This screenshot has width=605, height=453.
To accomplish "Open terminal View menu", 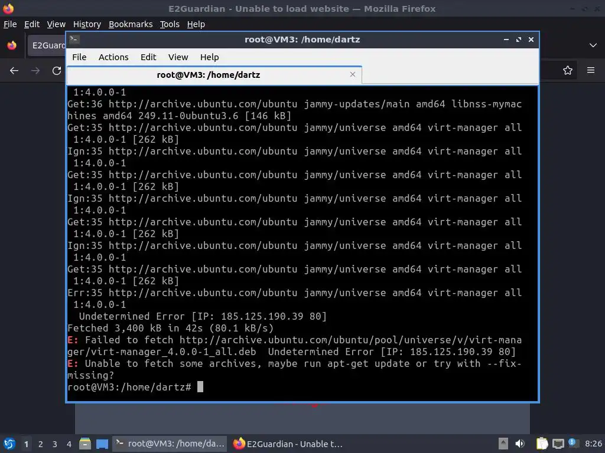I will point(178,57).
